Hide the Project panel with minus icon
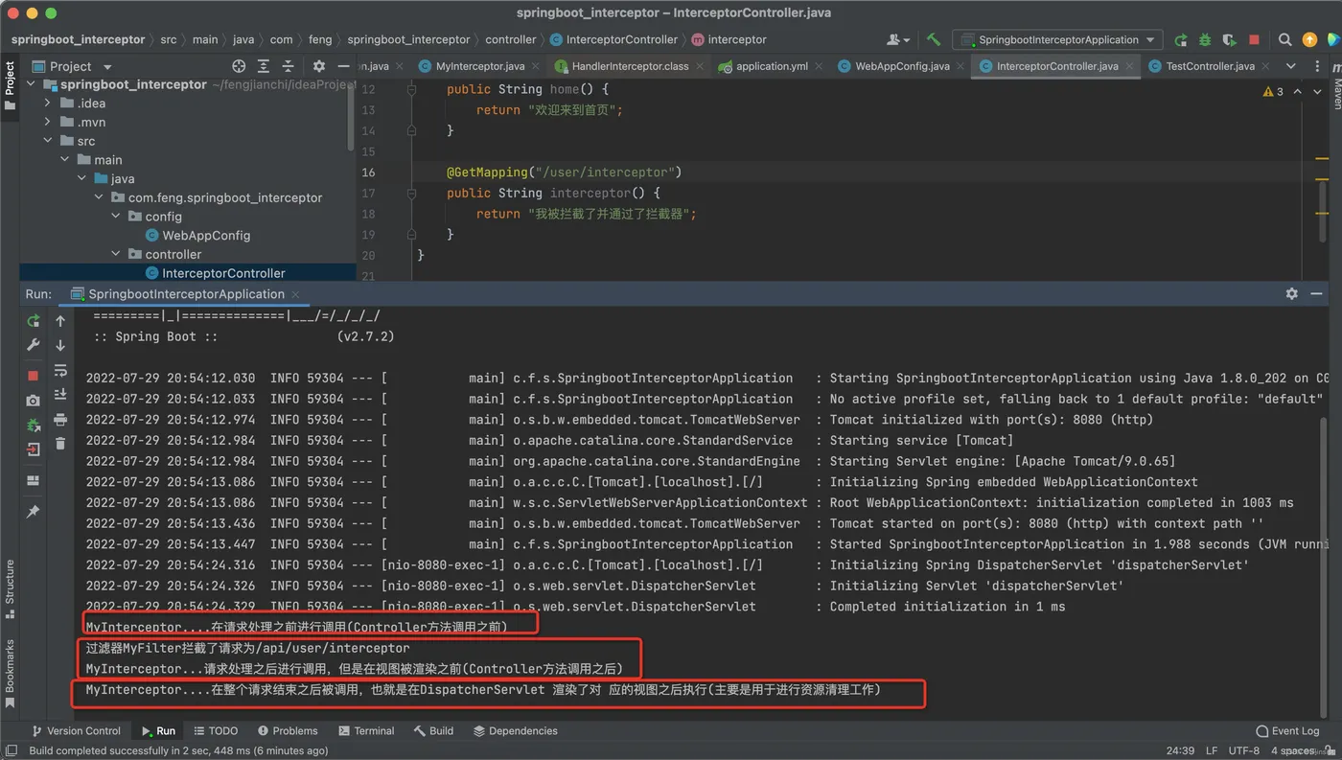 click(x=343, y=66)
